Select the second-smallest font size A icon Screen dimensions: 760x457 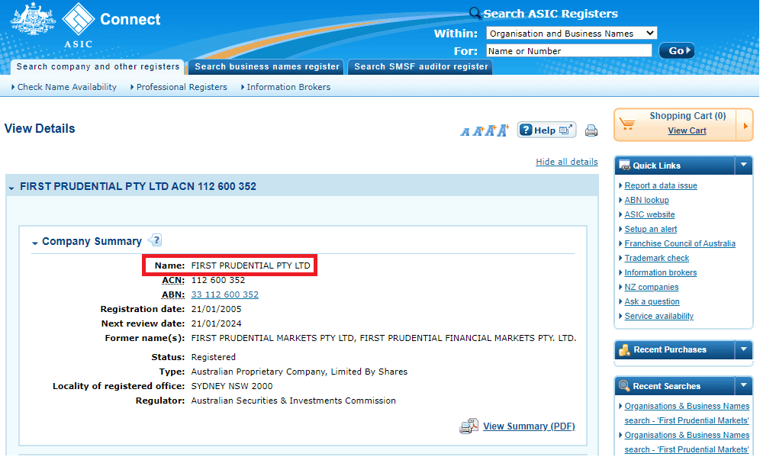pyautogui.click(x=478, y=131)
